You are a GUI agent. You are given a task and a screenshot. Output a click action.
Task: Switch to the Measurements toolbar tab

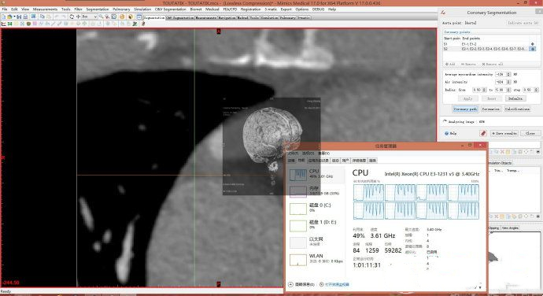tap(206, 17)
